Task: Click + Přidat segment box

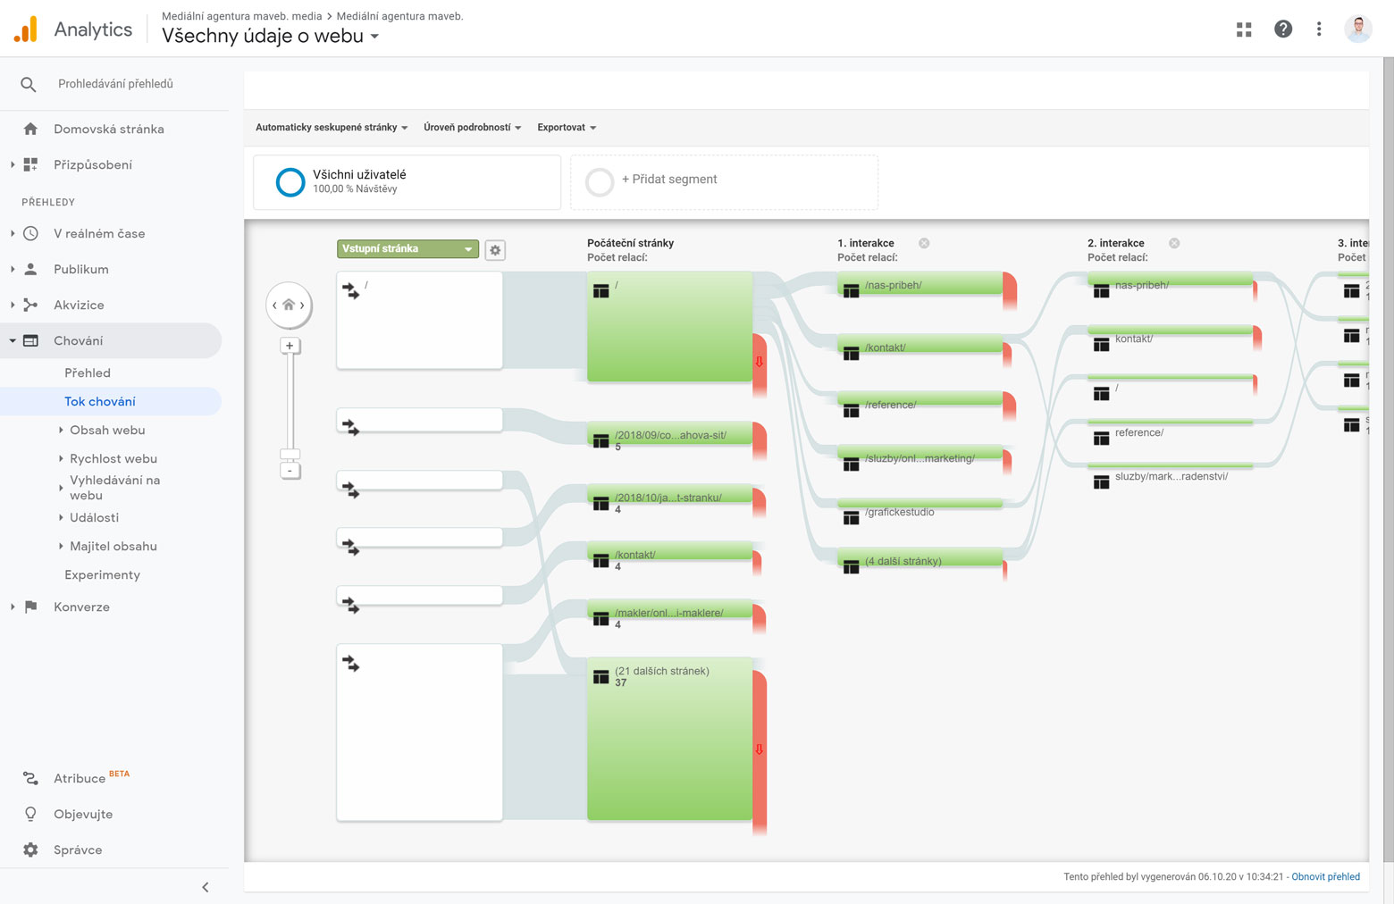Action: click(724, 182)
